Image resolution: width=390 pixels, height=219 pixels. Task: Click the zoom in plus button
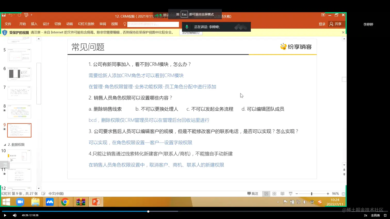[328, 194]
